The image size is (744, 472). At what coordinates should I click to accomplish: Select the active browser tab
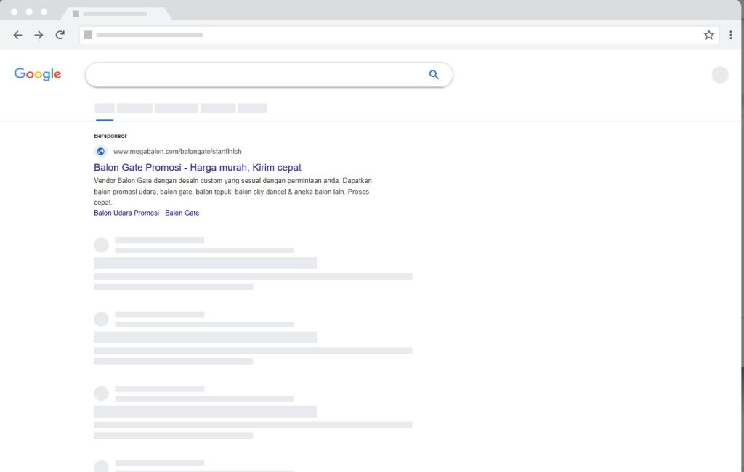[x=116, y=14]
